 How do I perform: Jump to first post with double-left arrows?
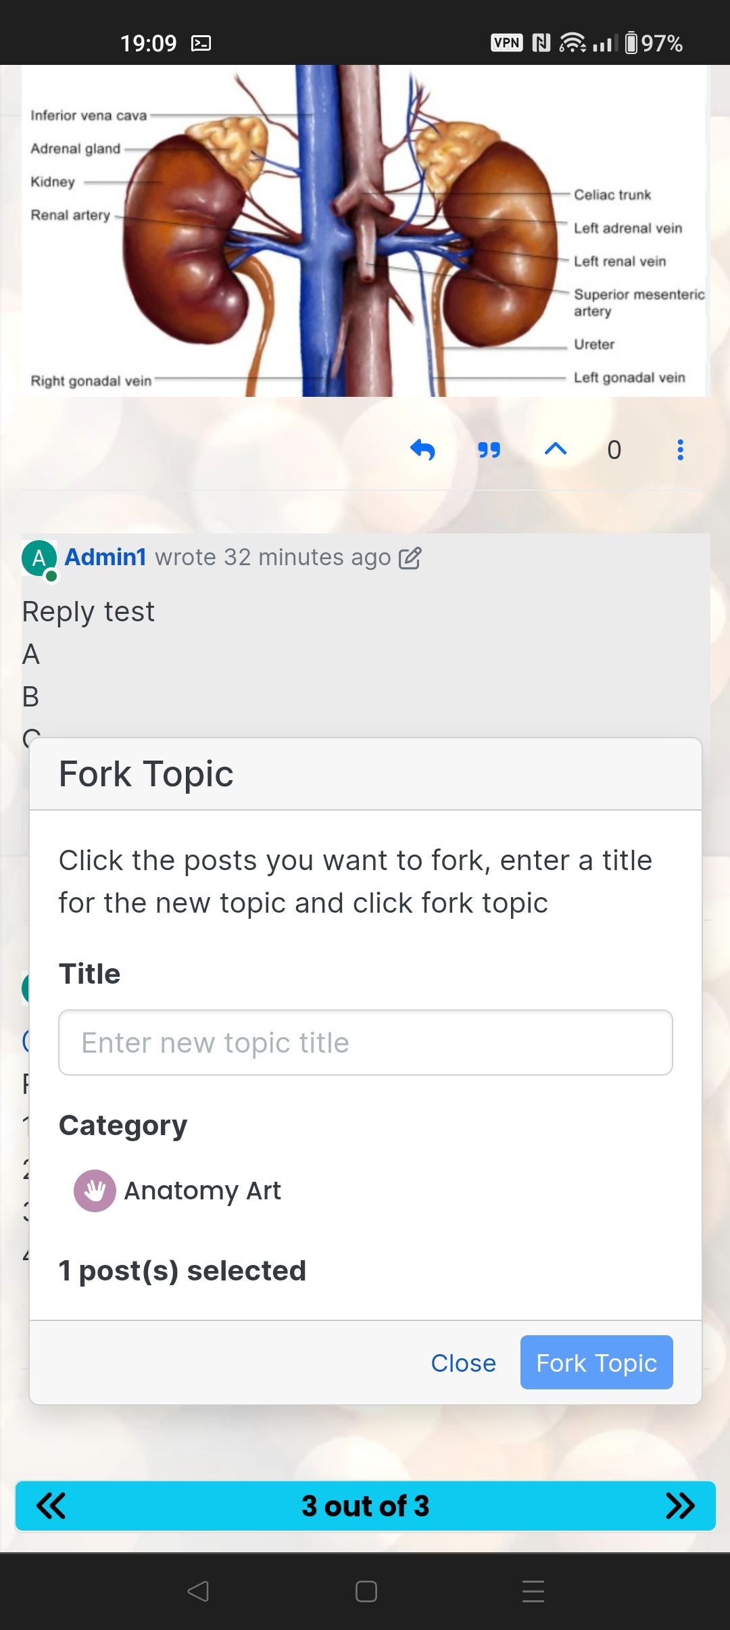[x=51, y=1506]
